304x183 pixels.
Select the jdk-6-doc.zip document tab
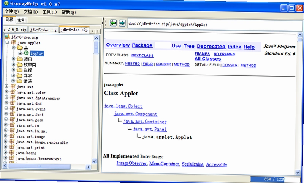click(x=74, y=30)
